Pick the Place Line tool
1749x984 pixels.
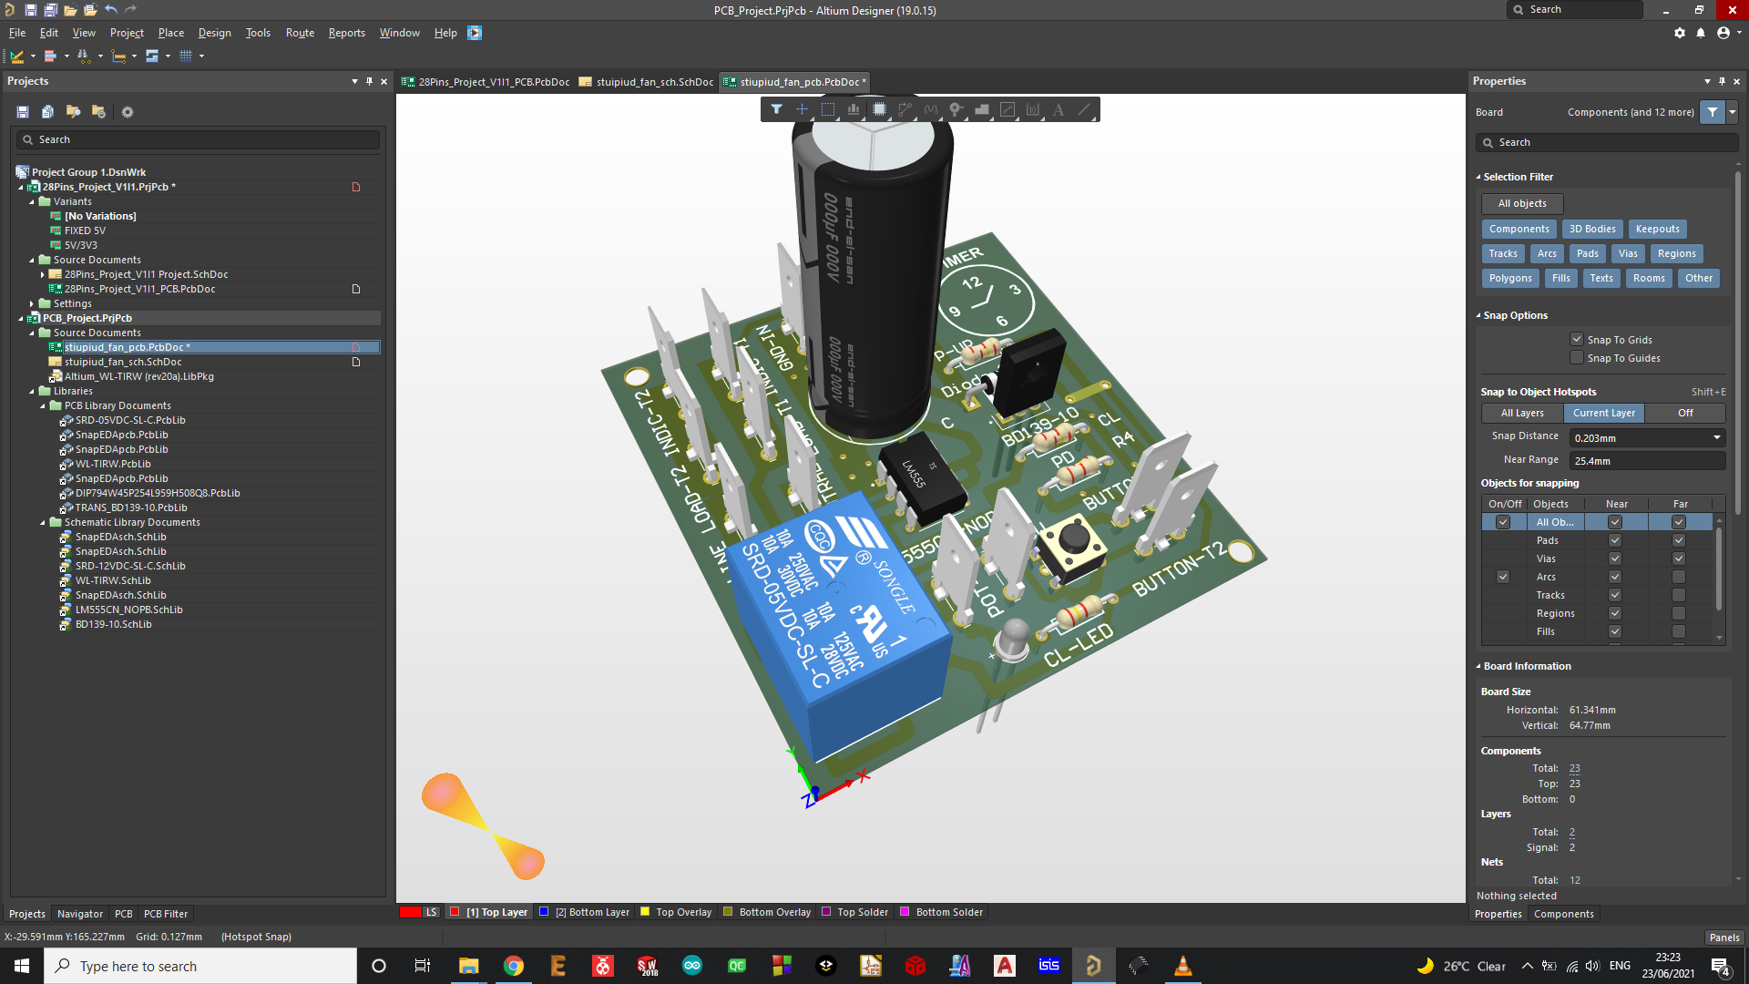(x=1084, y=109)
